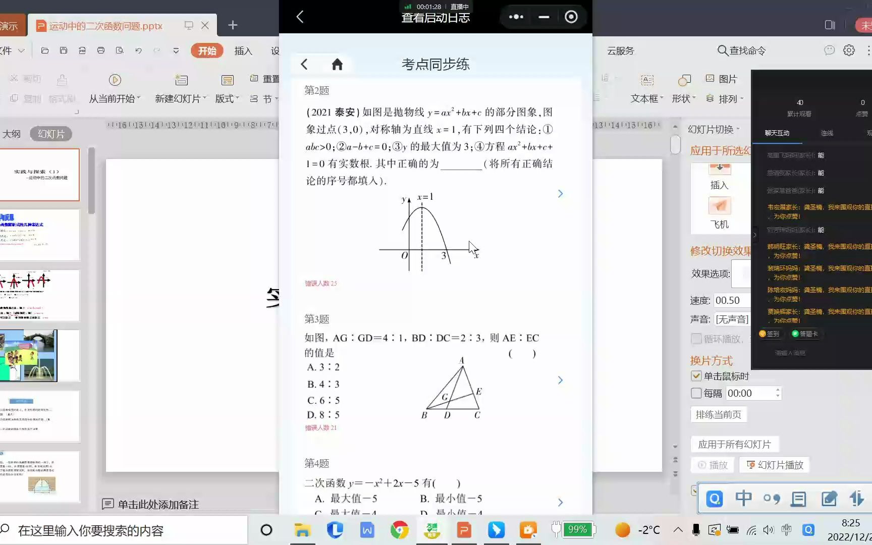The width and height of the screenshot is (872, 545).
Task: Uncheck the 单击鼠标时 checkbox
Action: click(x=696, y=376)
